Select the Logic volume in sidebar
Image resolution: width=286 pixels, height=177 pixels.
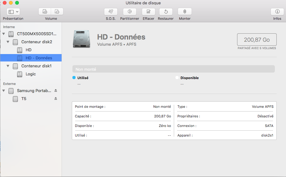click(30, 74)
